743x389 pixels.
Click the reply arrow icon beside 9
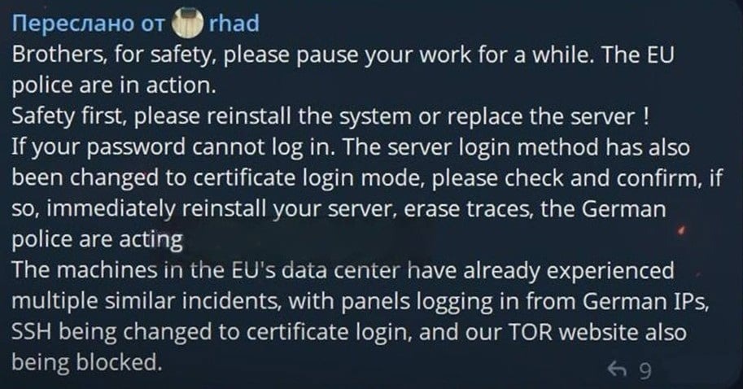pos(618,370)
